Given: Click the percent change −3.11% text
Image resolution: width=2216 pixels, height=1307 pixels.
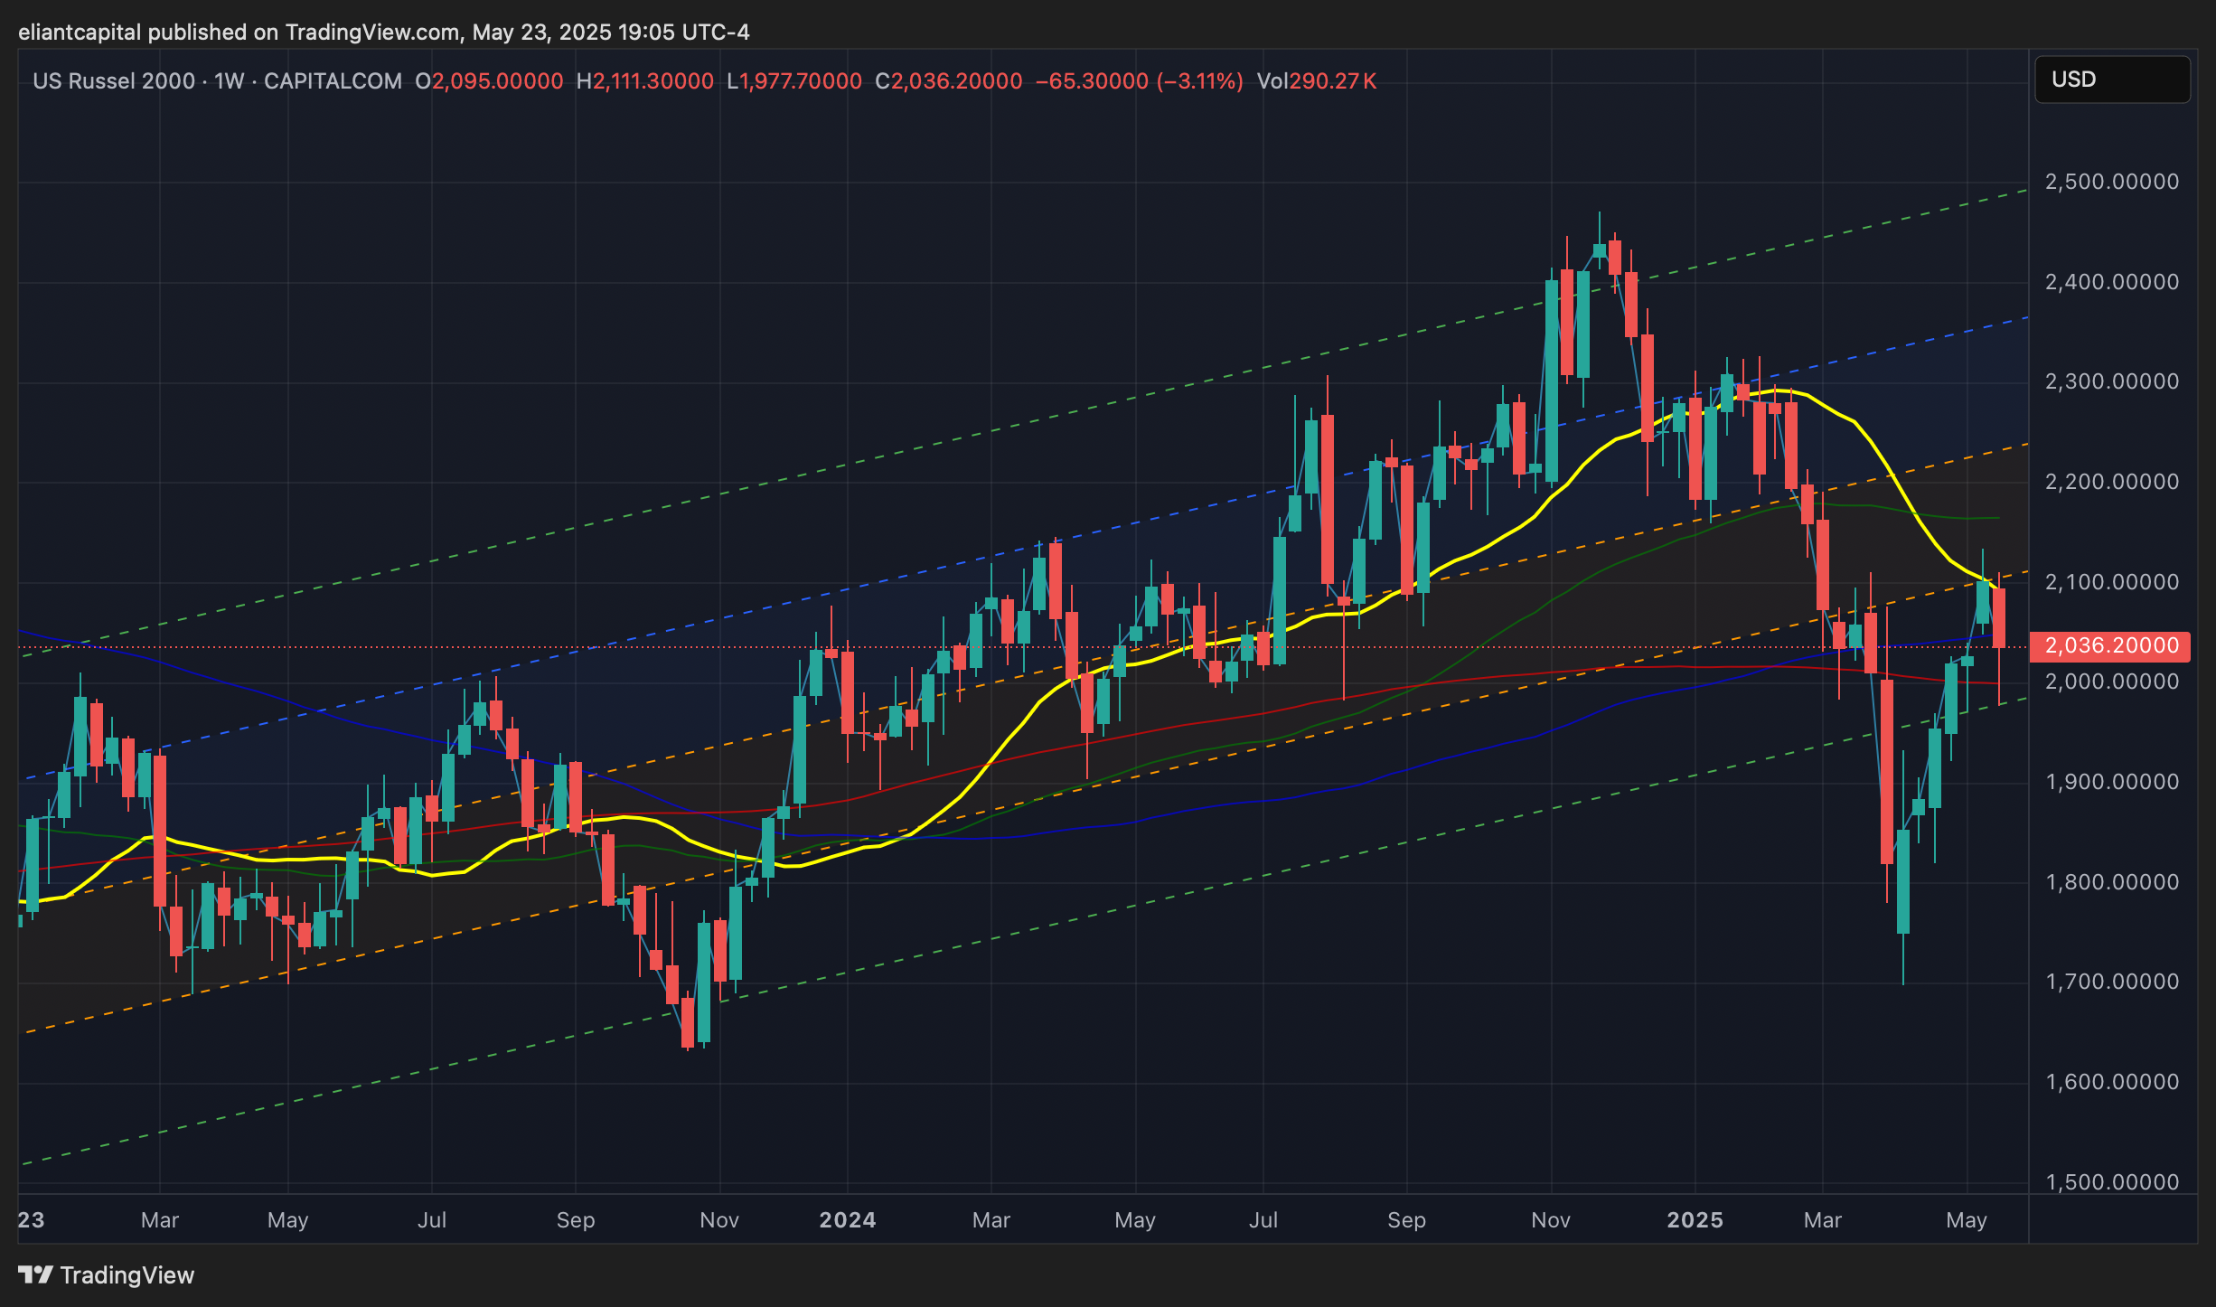Looking at the screenshot, I should point(1199,81).
